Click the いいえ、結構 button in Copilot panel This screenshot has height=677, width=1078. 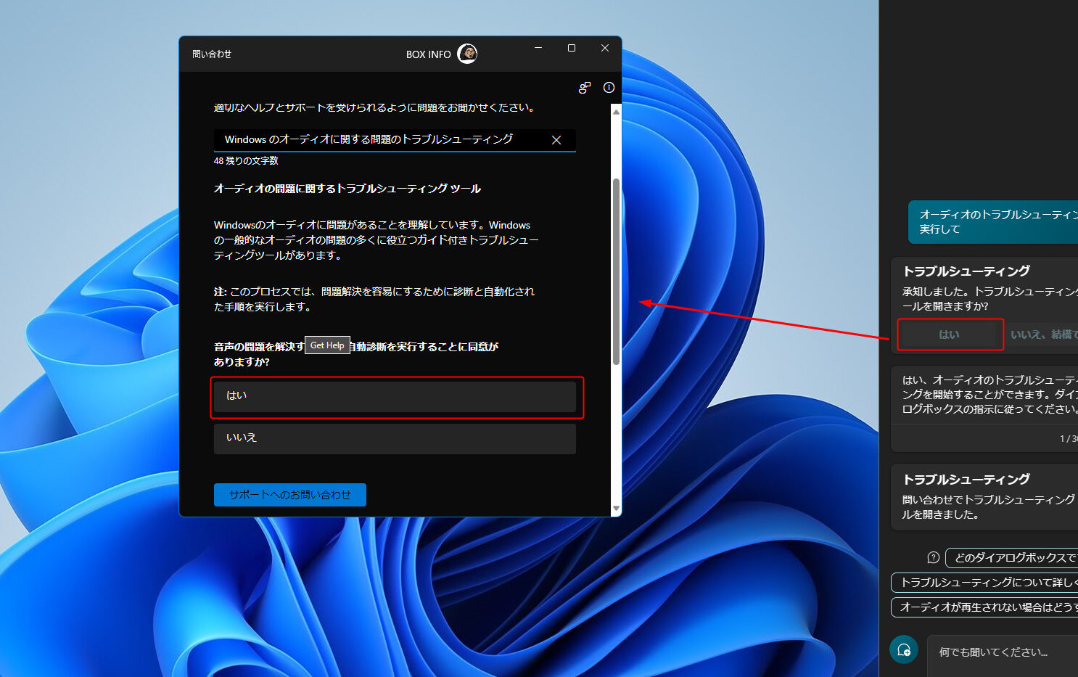pyautogui.click(x=1043, y=335)
